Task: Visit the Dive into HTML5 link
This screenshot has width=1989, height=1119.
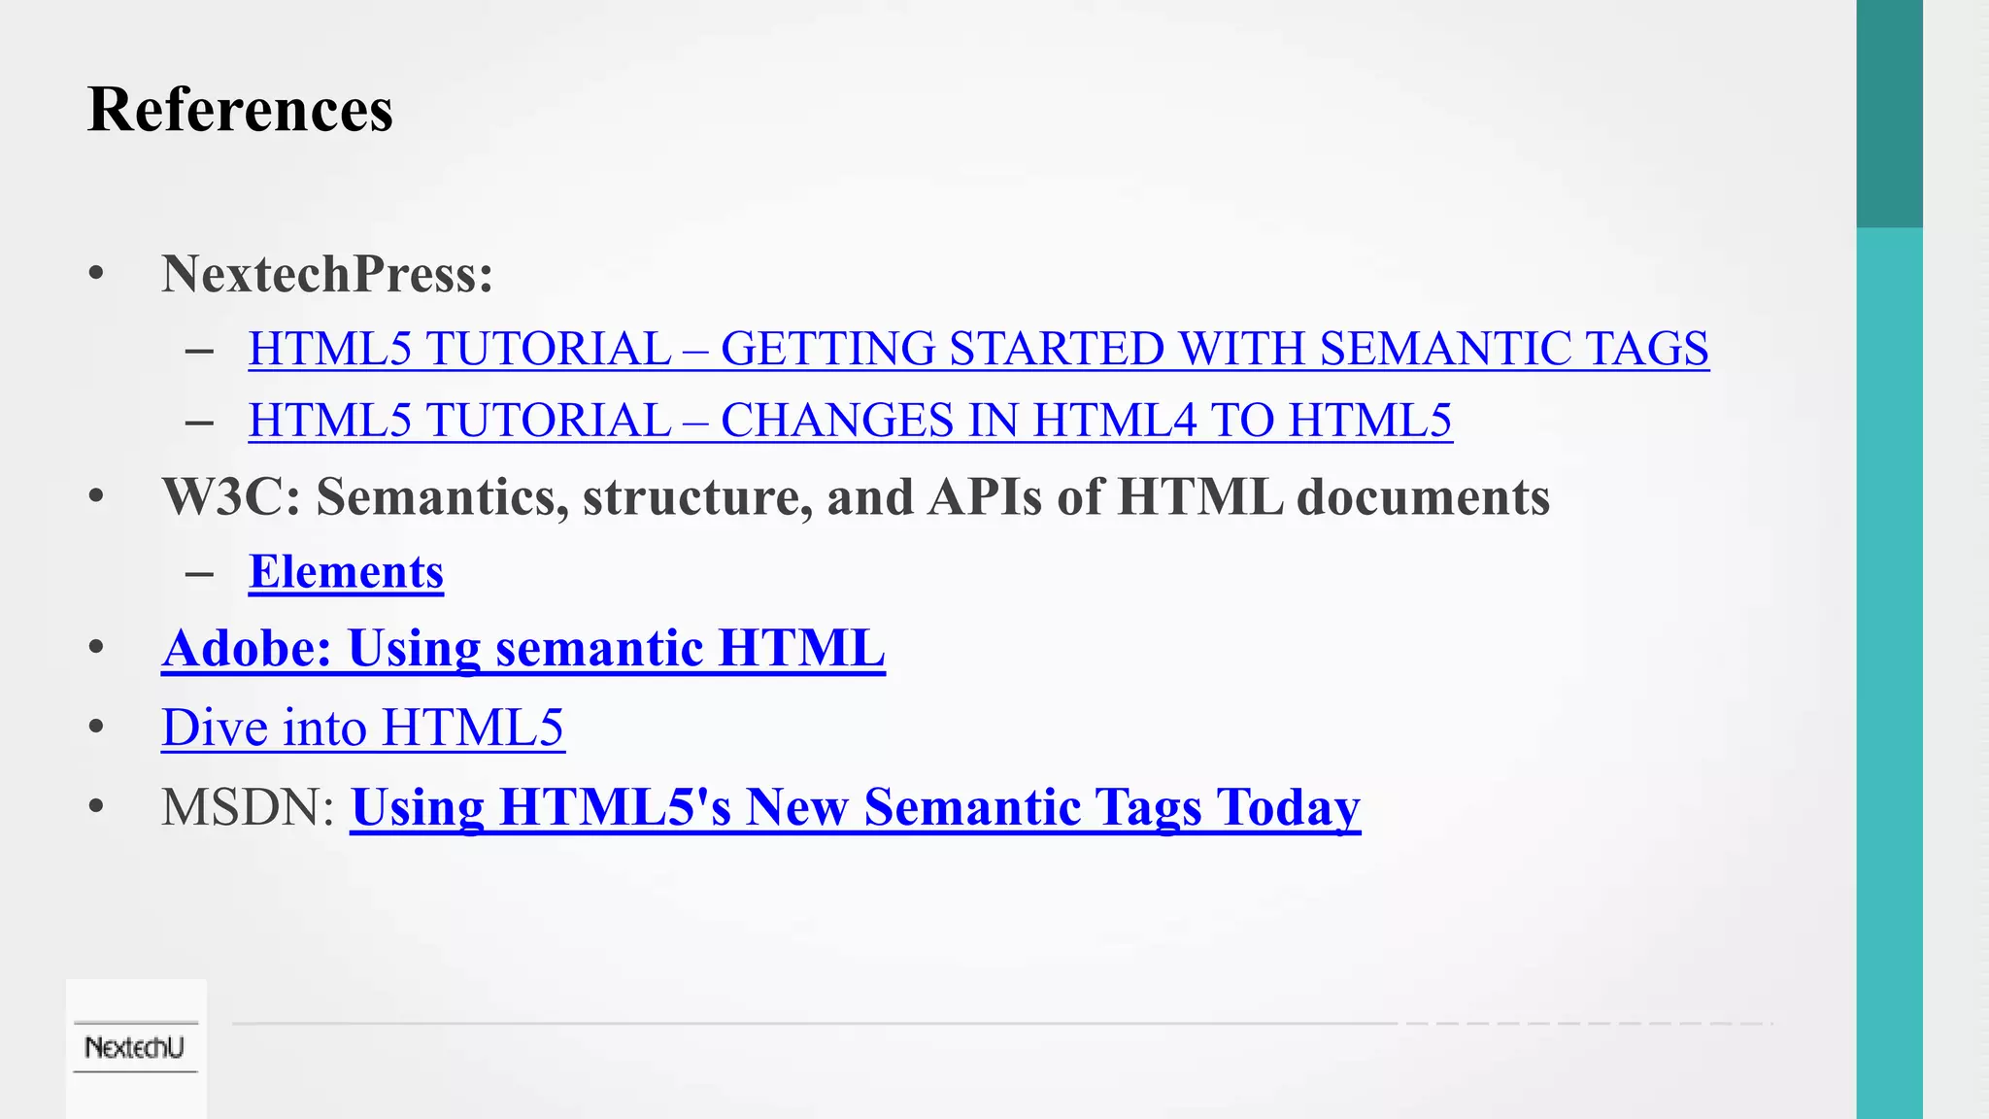Action: pos(362,728)
